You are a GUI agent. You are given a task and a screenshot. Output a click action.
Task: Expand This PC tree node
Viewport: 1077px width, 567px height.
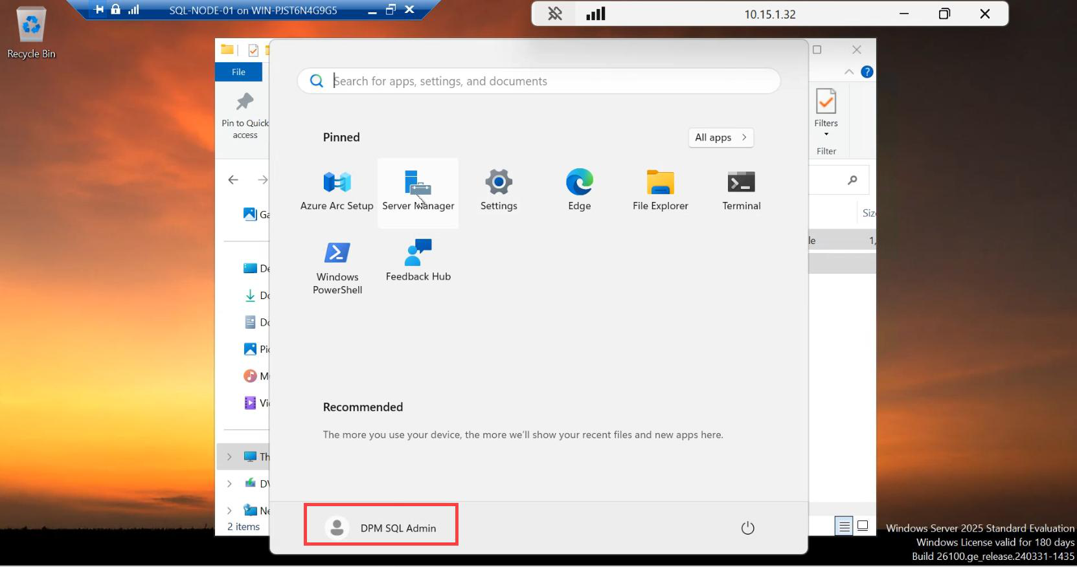229,456
